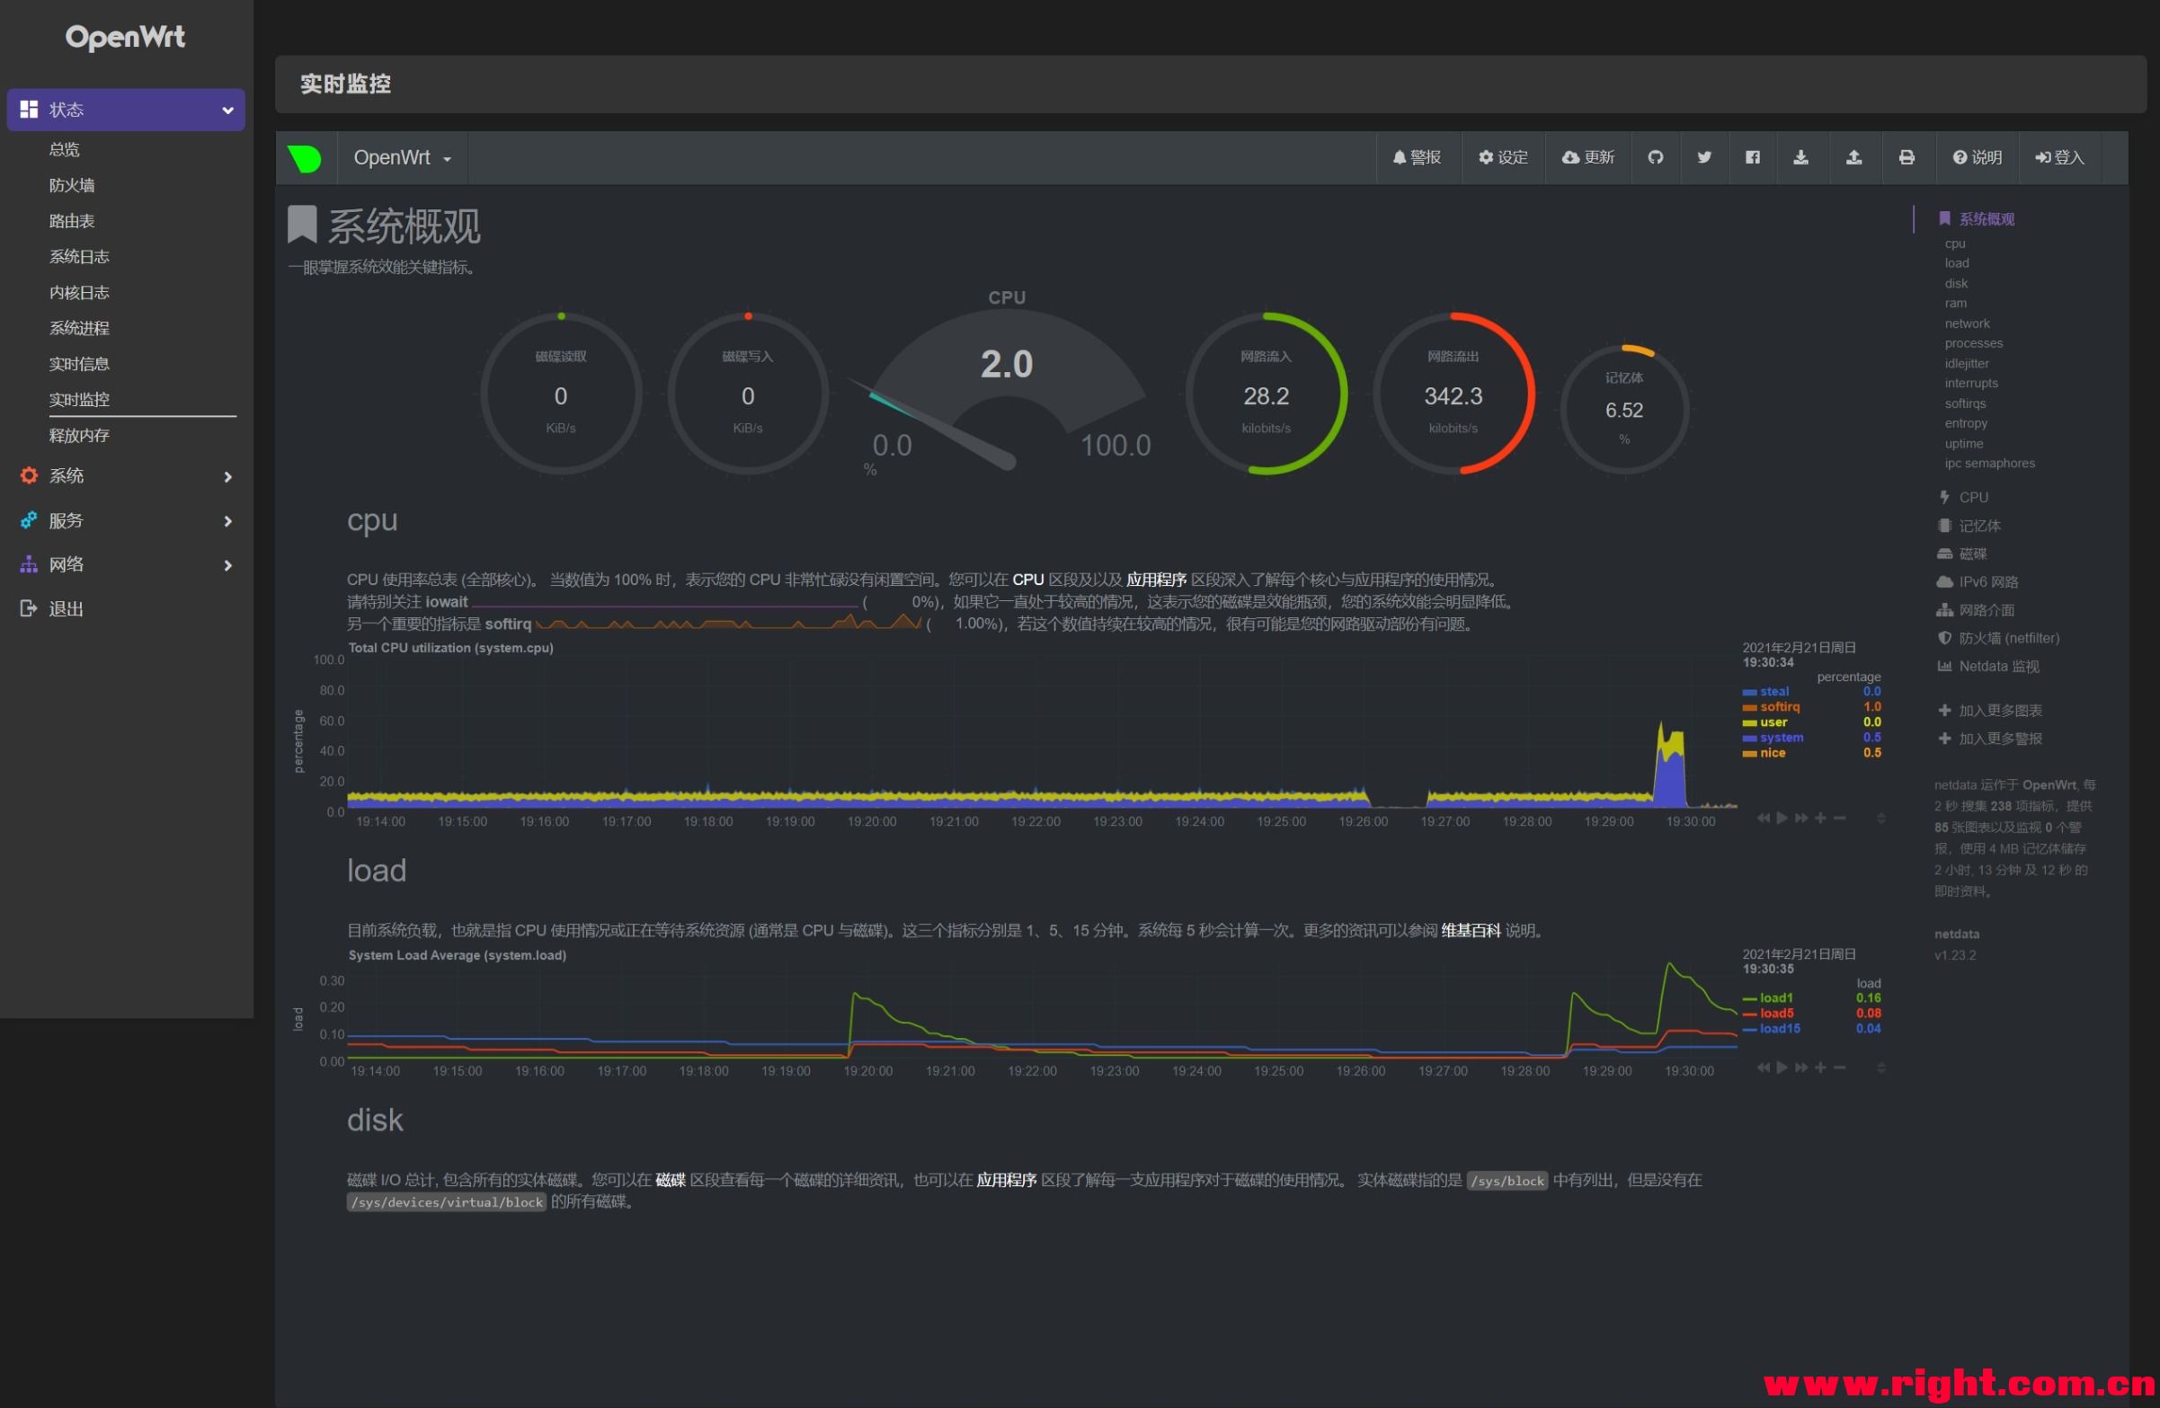Toggle the steal dimension in CPU legend
The image size is (2160, 1408).
coord(1774,692)
